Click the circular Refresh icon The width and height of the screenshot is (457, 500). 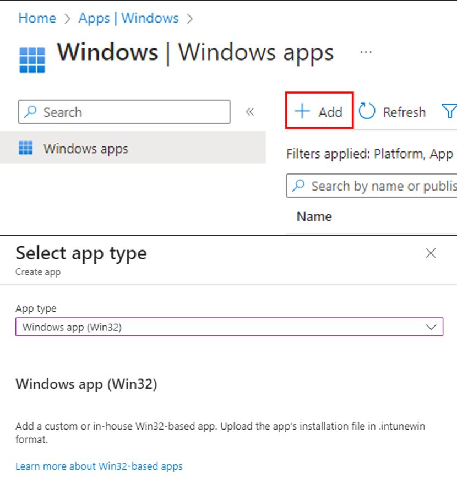pyautogui.click(x=367, y=112)
